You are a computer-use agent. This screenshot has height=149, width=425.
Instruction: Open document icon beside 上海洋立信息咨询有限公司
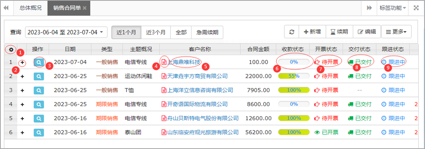click(x=164, y=90)
